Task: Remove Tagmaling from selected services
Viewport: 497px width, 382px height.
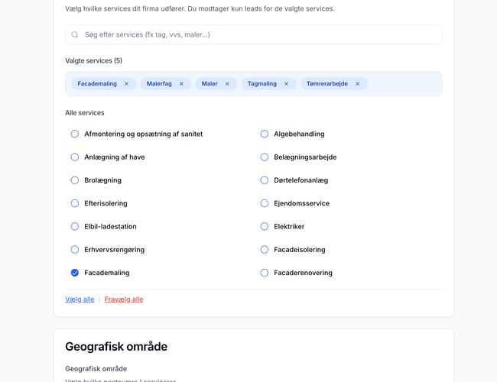Action: tap(286, 84)
